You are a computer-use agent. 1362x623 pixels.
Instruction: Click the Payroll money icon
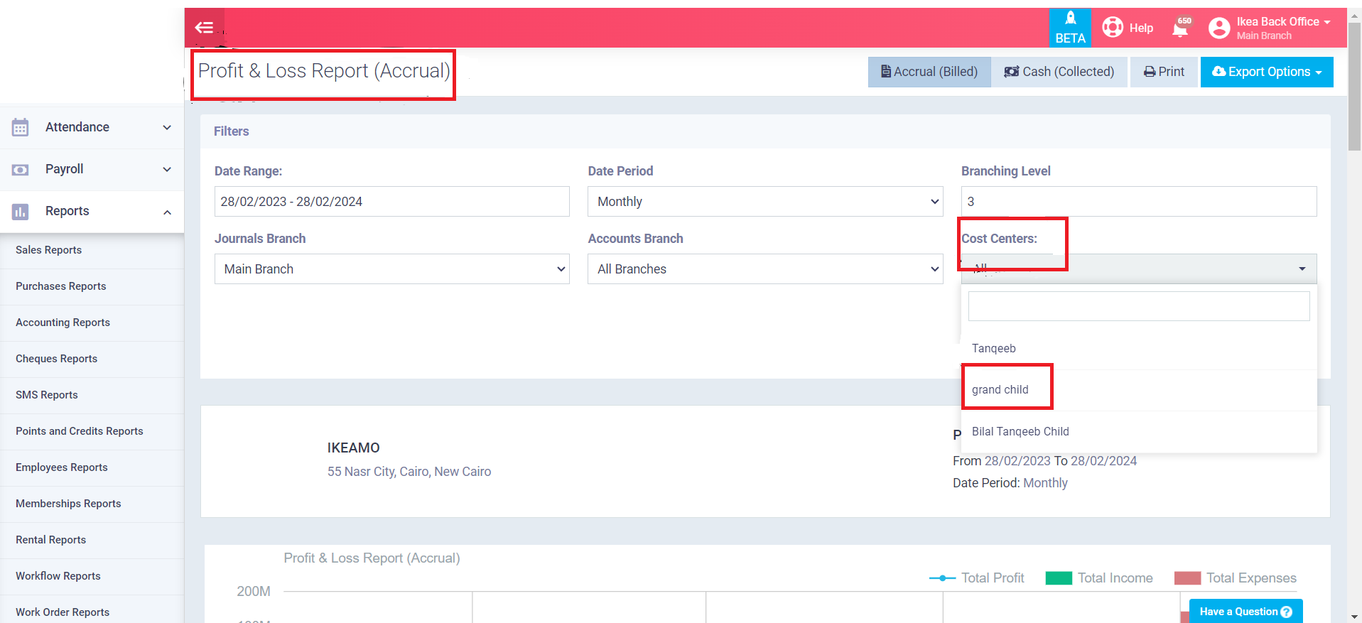point(20,170)
